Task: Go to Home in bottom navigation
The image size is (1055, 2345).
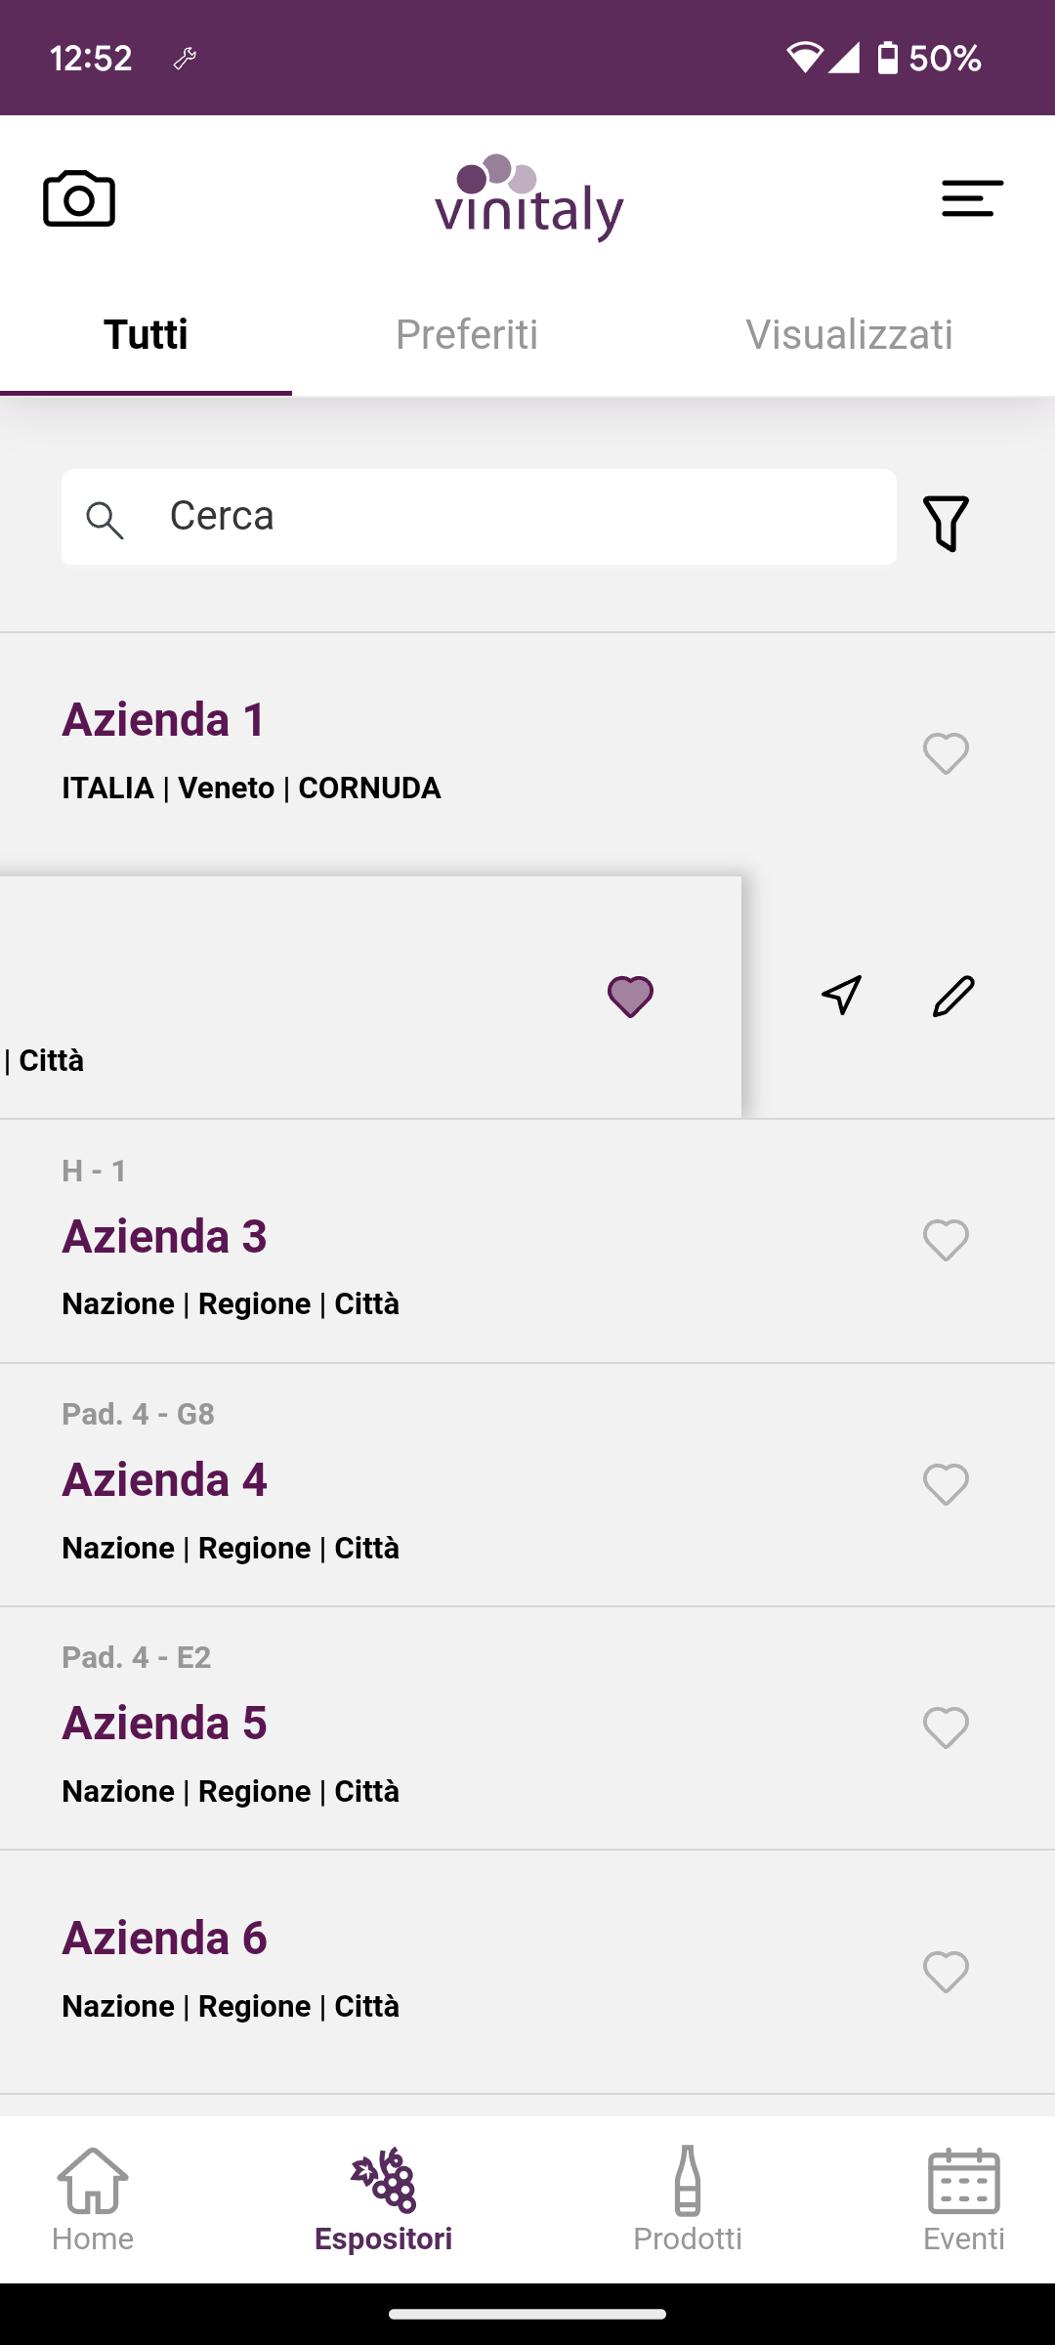Action: click(x=93, y=2198)
